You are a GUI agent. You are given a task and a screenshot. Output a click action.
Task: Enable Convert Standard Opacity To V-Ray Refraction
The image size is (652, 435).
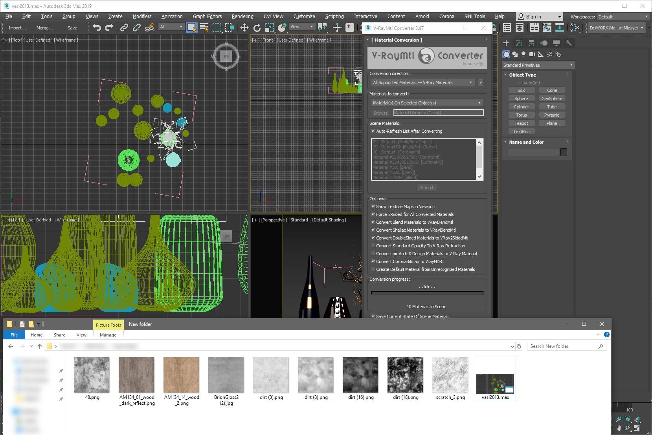(373, 246)
